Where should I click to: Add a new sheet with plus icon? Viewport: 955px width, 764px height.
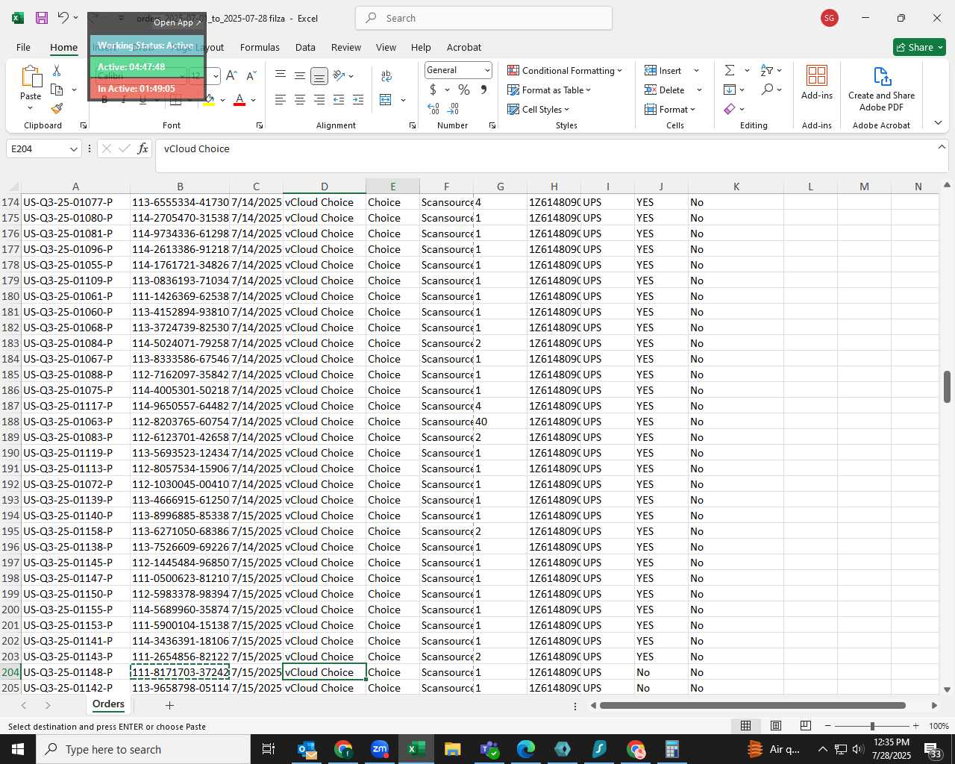coord(169,705)
